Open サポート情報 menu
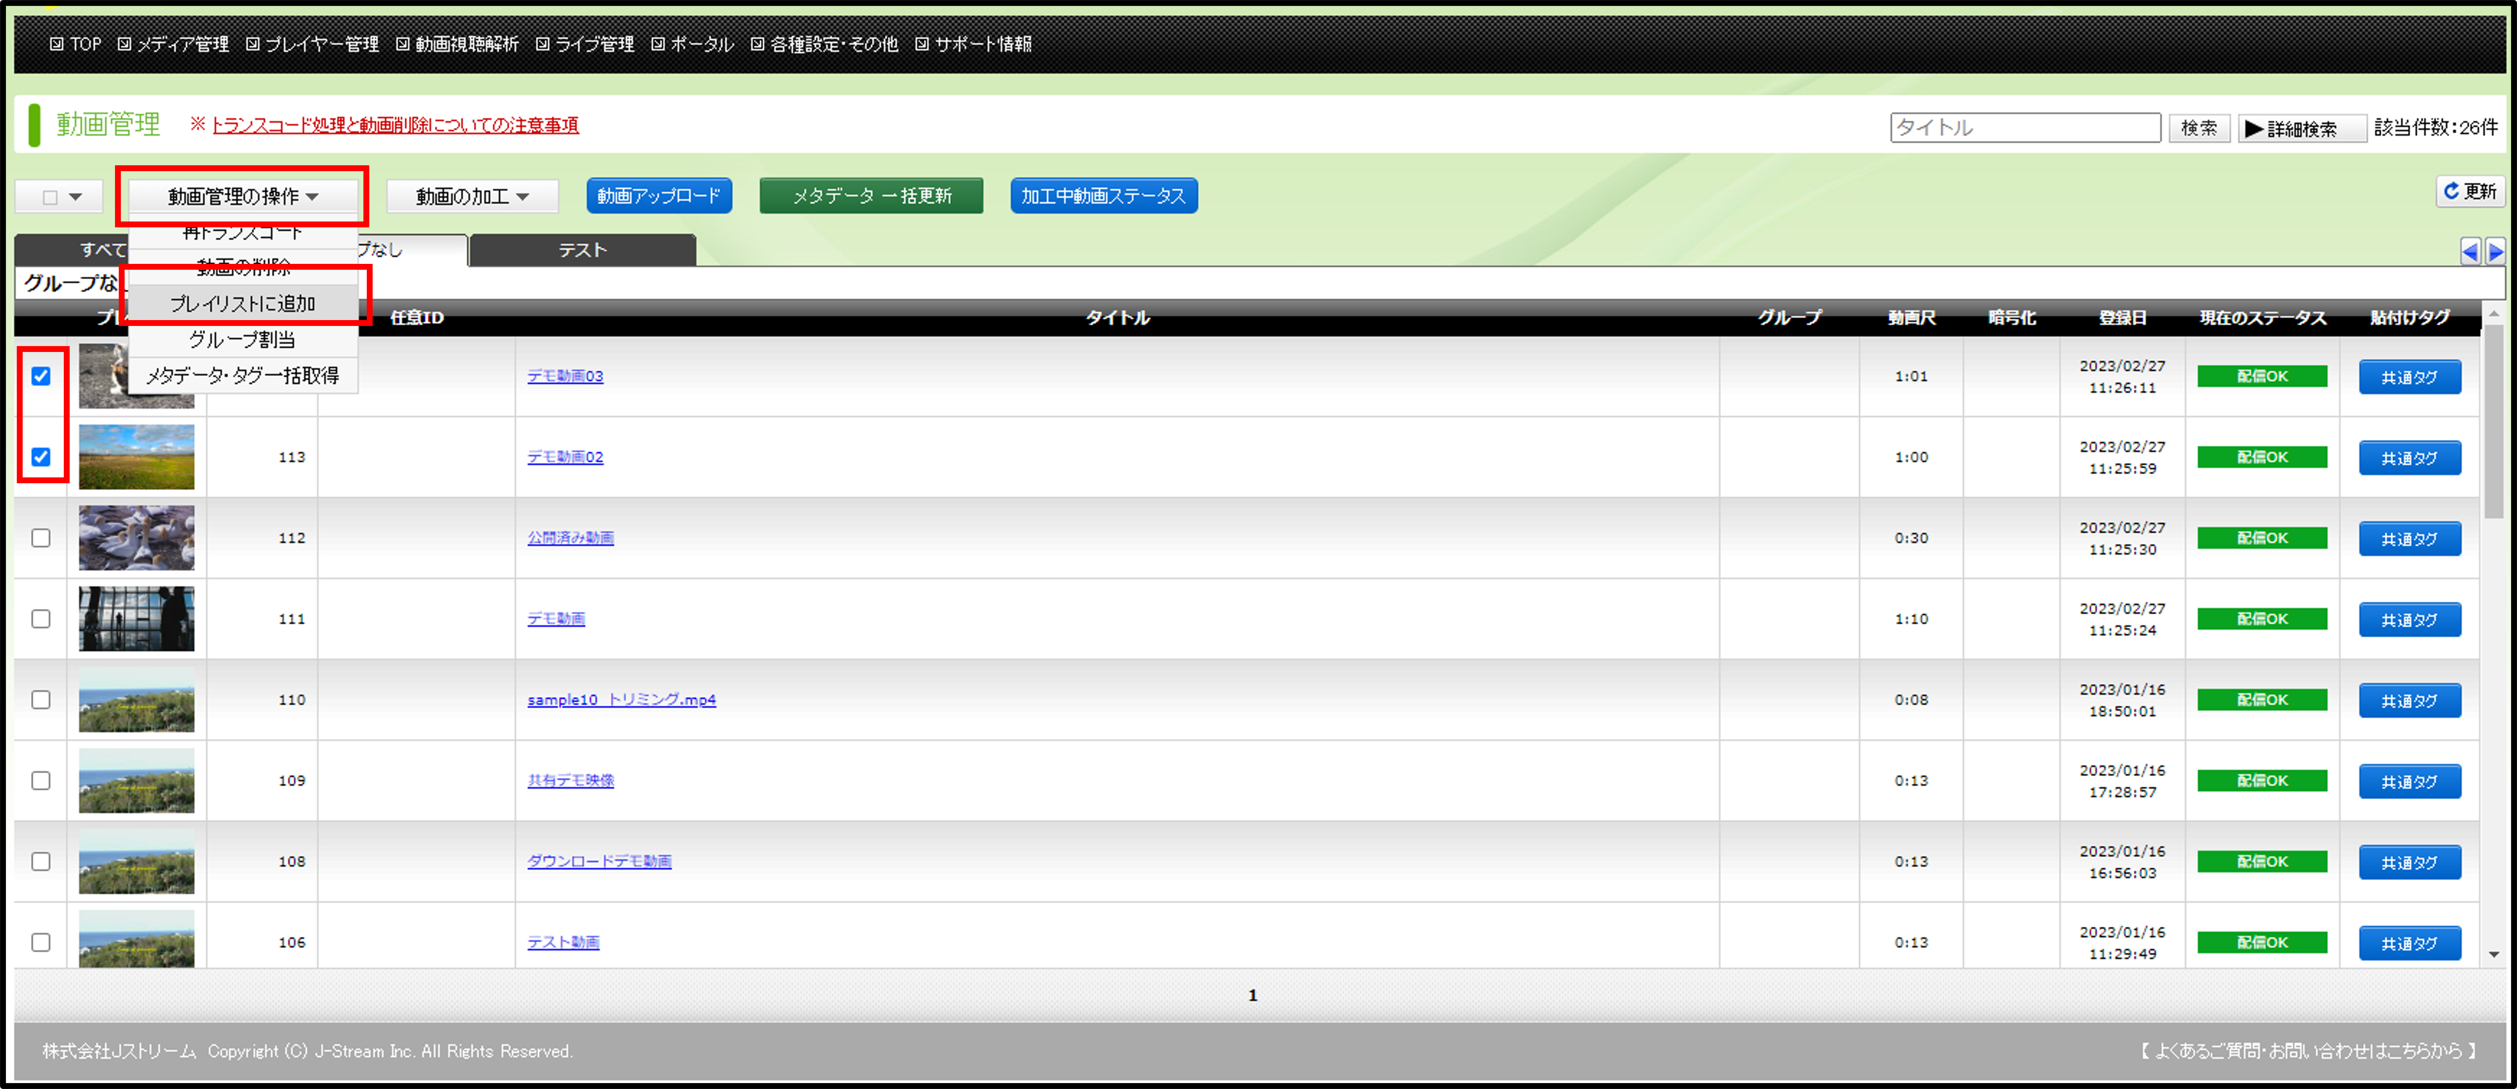2517x1089 pixels. [x=973, y=44]
